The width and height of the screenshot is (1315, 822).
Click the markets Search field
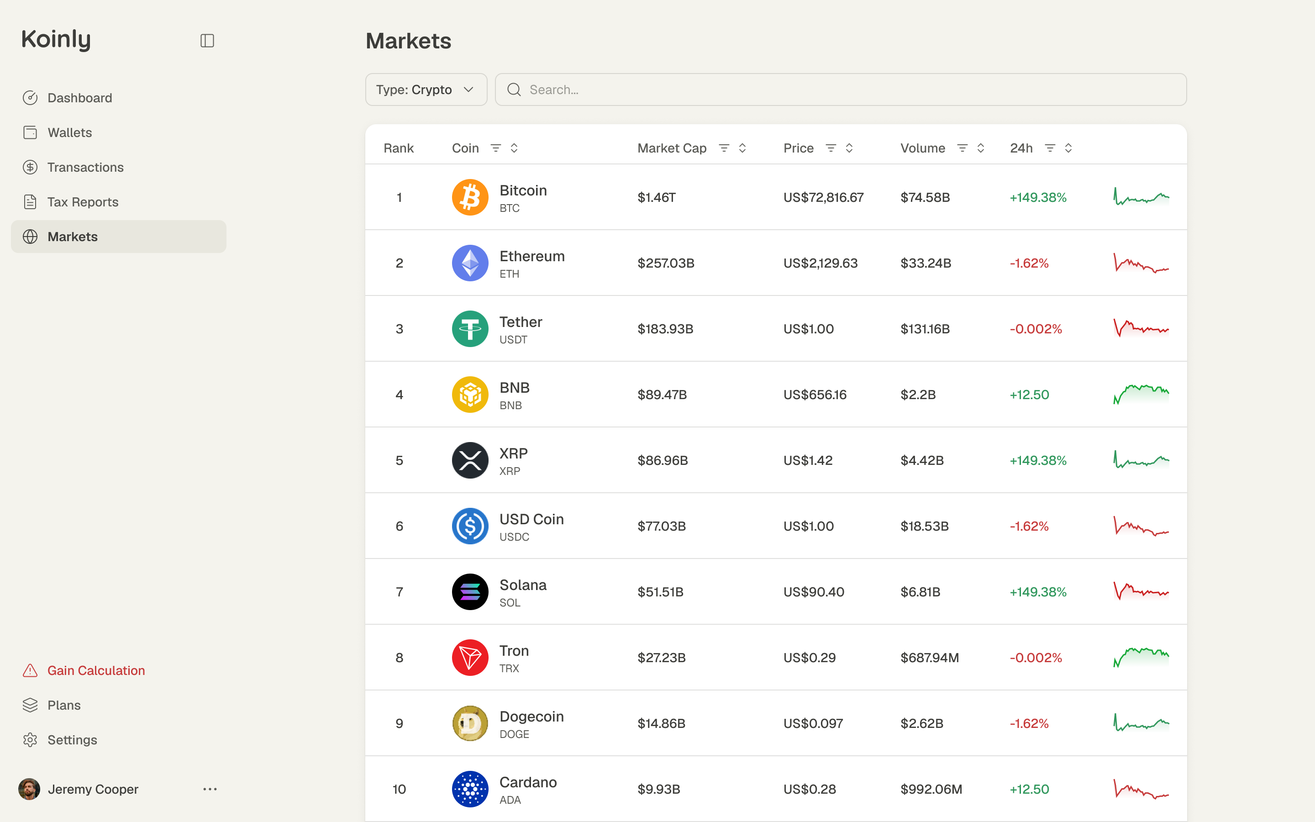tap(841, 90)
